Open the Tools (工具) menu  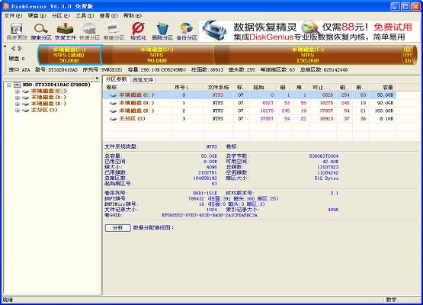coord(85,16)
